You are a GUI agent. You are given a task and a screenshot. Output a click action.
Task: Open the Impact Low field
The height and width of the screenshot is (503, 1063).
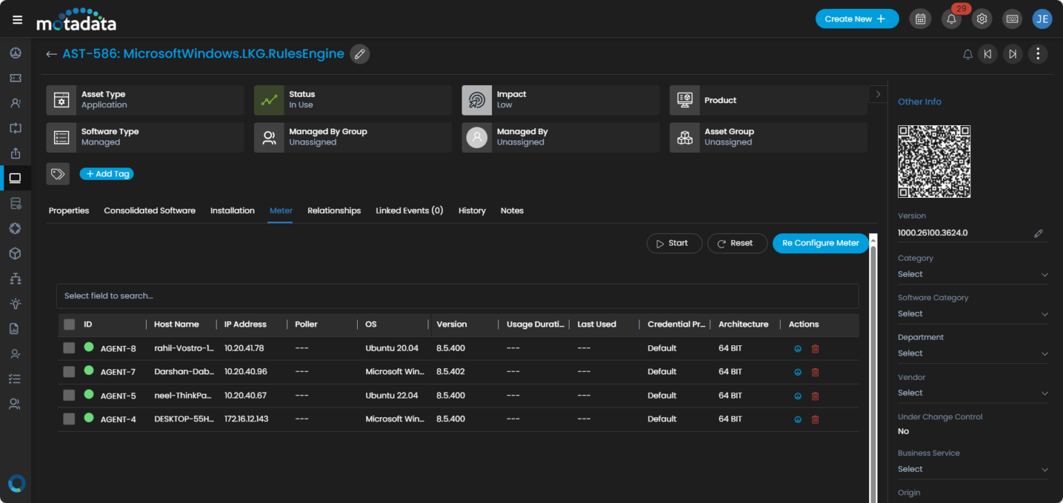(561, 100)
